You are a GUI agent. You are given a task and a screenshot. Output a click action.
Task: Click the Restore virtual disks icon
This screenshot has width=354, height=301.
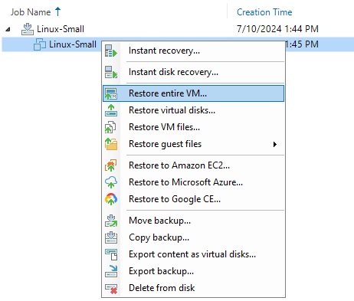pos(111,110)
